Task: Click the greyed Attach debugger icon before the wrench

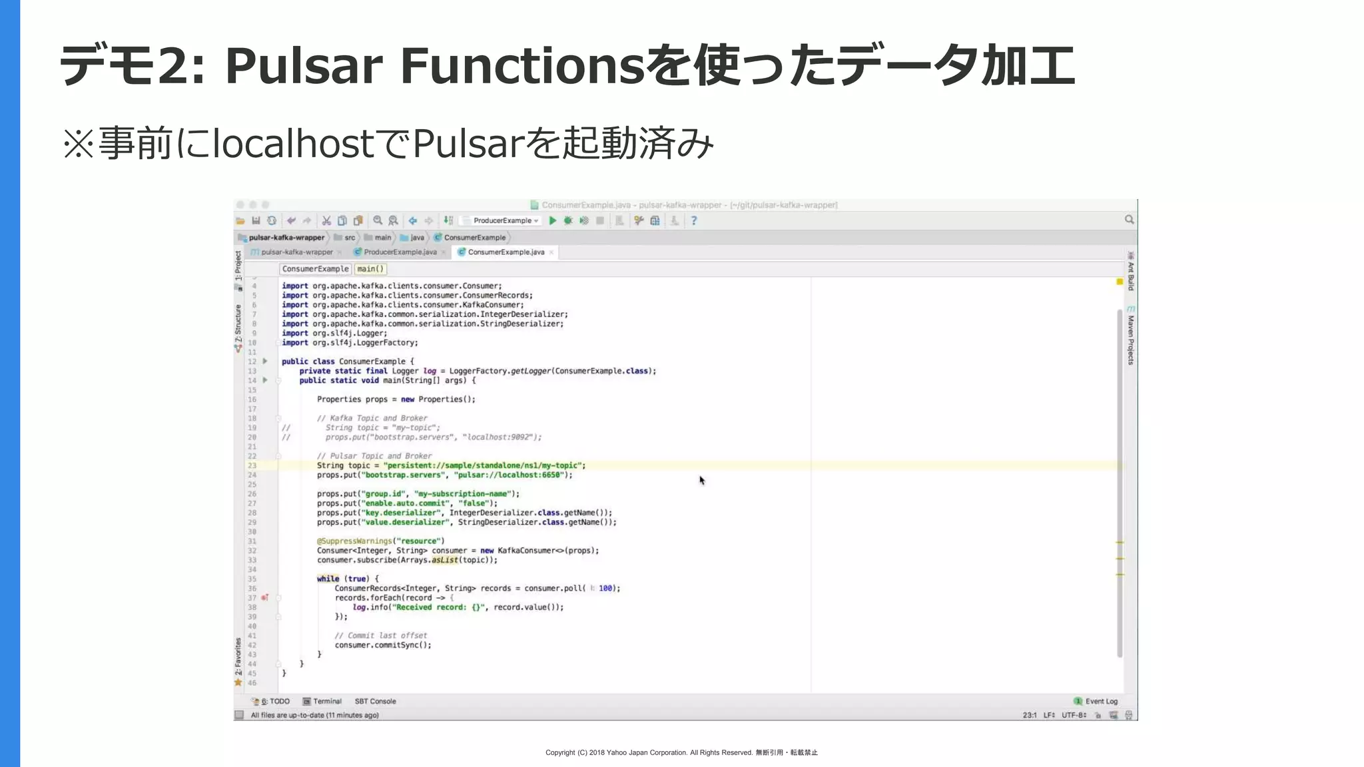Action: tap(619, 220)
